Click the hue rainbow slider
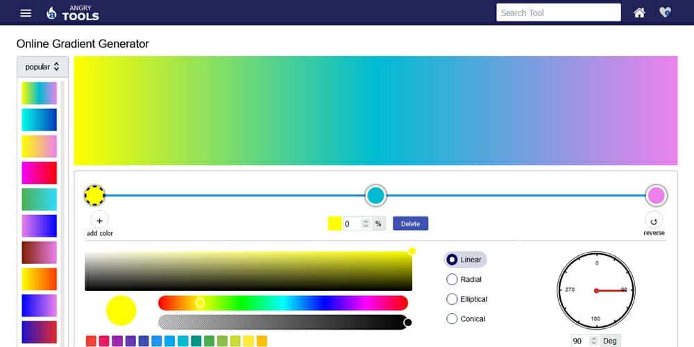The height and width of the screenshot is (347, 694). point(283,303)
